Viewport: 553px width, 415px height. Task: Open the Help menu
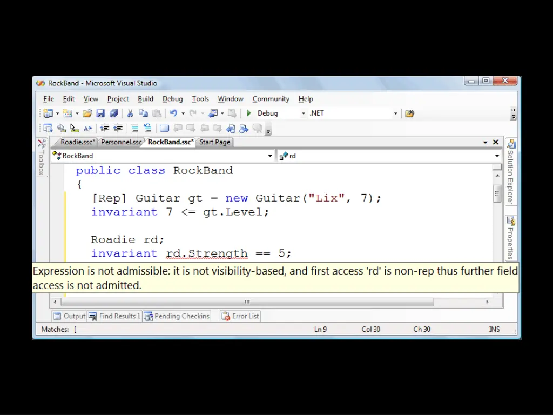(x=306, y=99)
